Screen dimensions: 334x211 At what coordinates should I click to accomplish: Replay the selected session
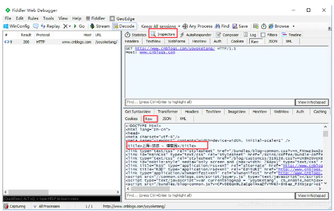tap(50, 26)
